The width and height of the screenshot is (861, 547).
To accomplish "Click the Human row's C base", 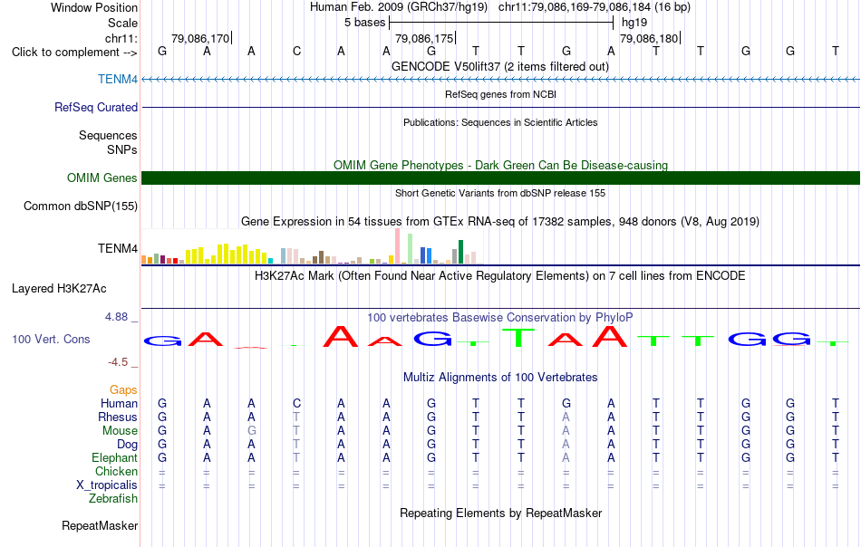I will tap(296, 403).
